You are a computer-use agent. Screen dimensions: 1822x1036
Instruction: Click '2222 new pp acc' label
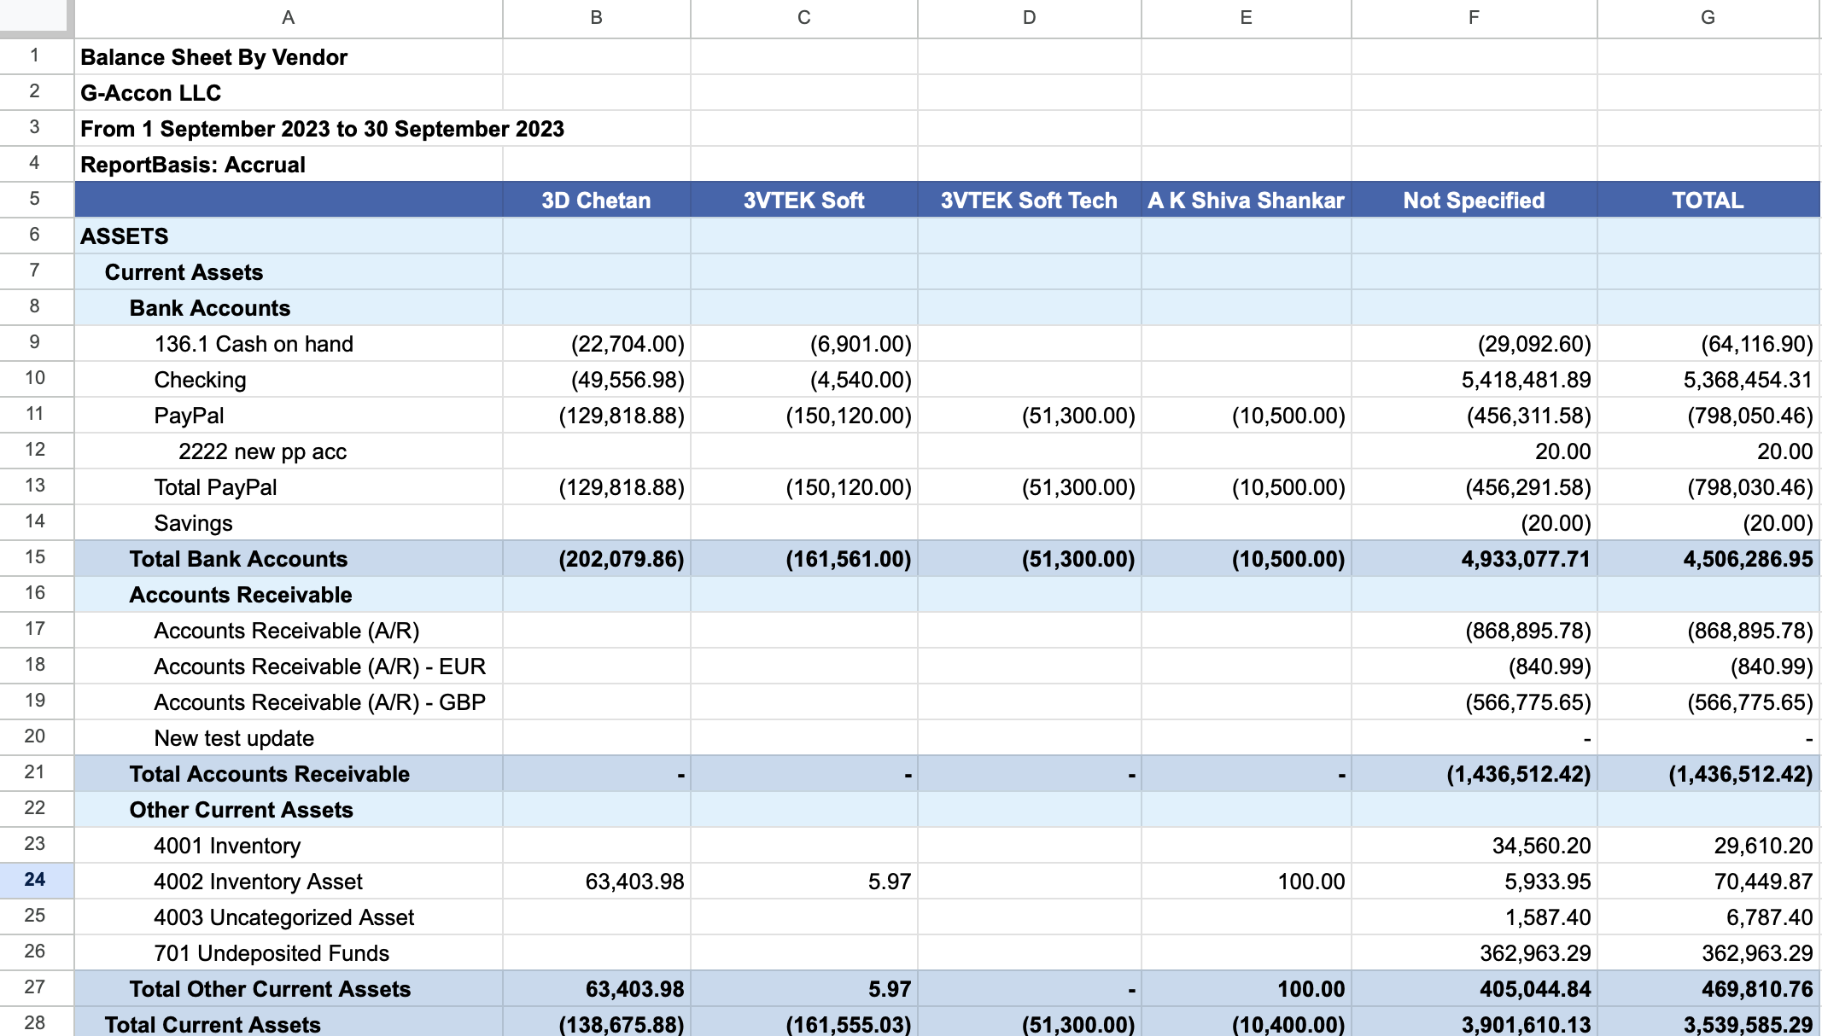click(x=262, y=451)
